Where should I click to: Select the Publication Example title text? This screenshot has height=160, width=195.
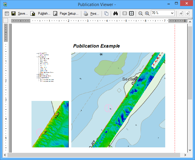[x=96, y=46]
